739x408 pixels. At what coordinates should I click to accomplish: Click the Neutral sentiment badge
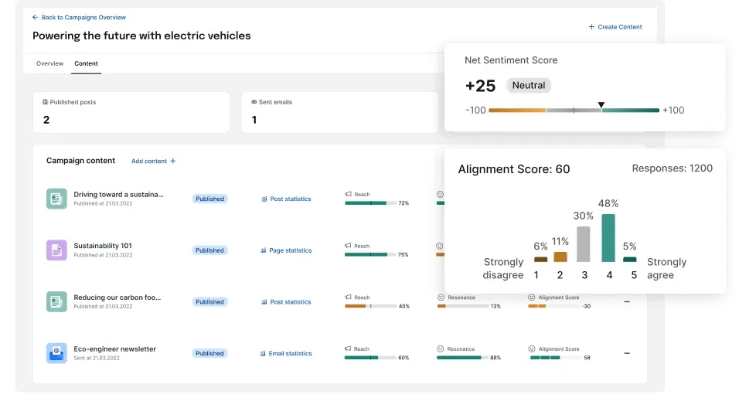(x=528, y=85)
